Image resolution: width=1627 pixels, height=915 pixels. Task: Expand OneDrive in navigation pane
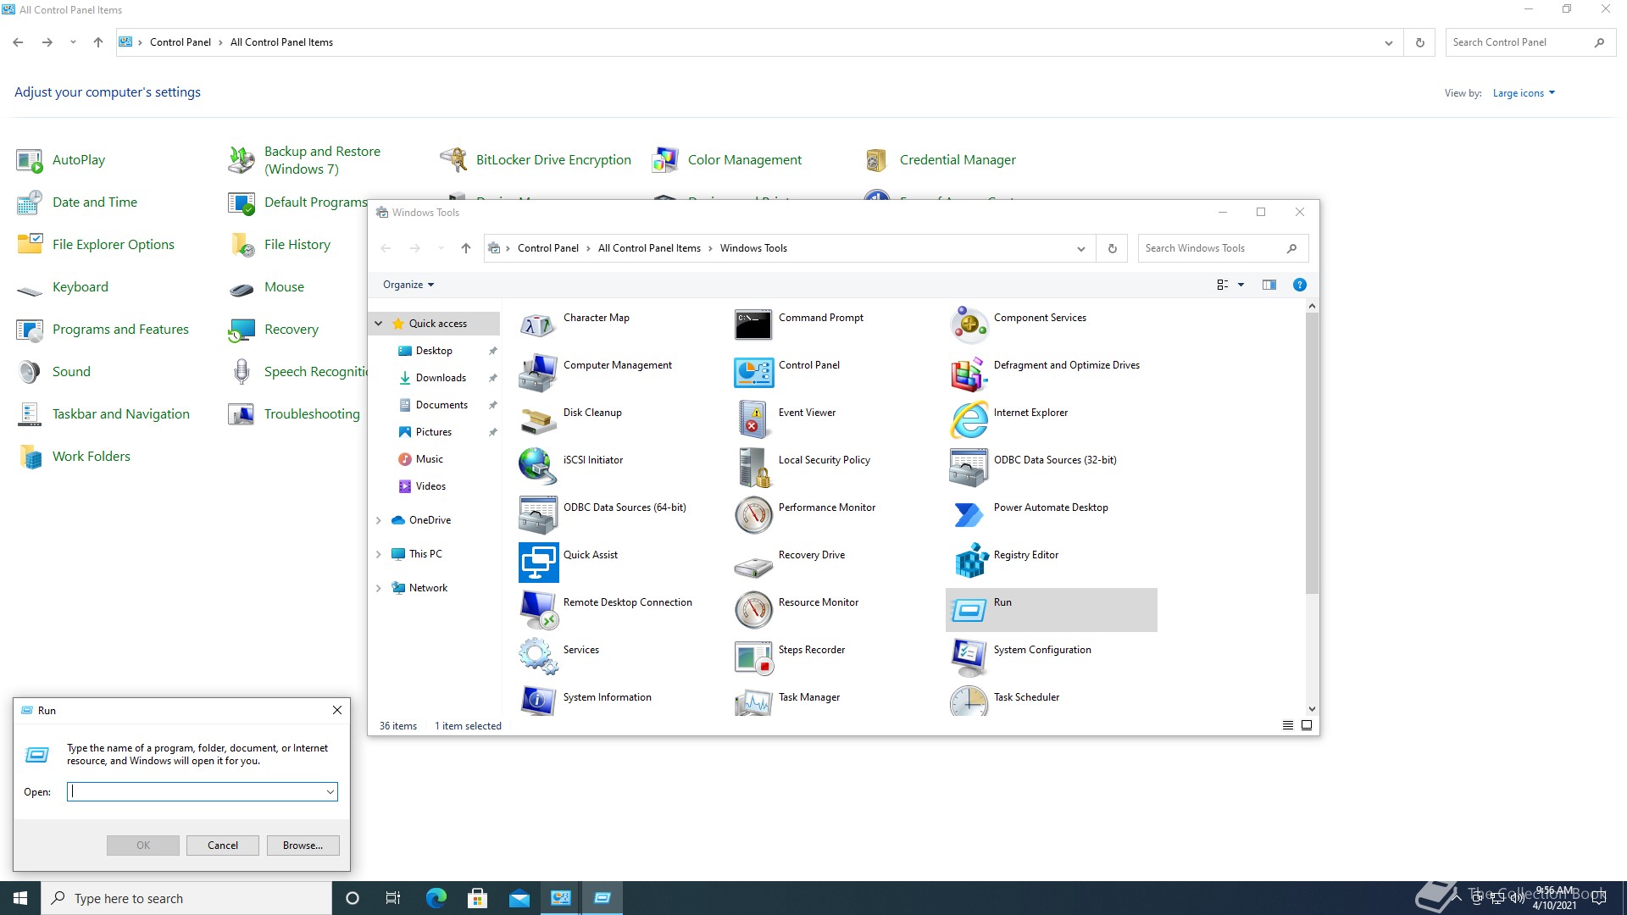point(379,520)
